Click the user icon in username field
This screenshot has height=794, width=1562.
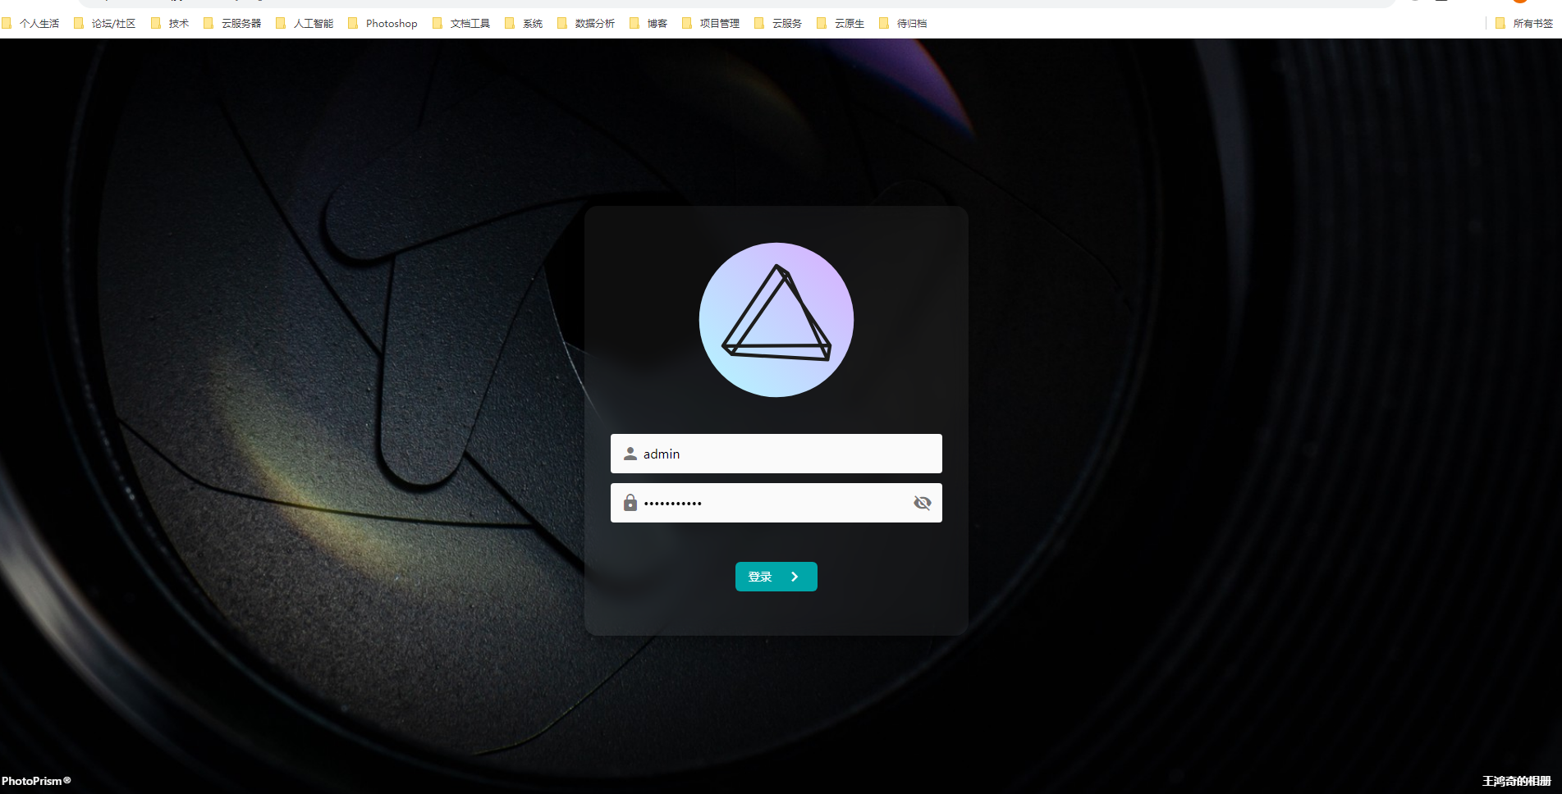tap(630, 454)
